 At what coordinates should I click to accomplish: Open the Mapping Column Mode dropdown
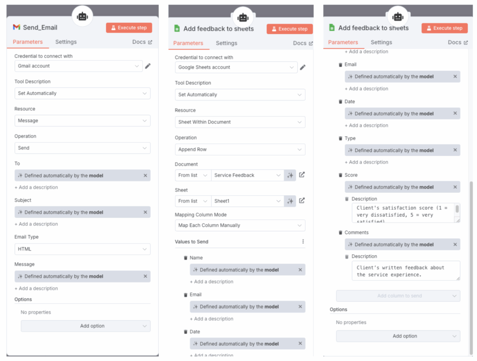[240, 225]
